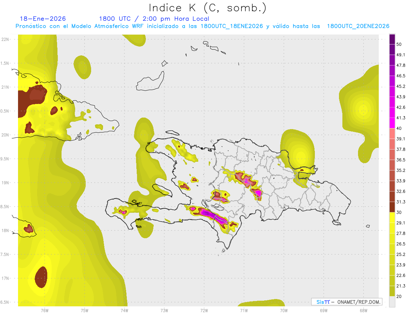
Task: Click the colorbar value "42.6"
Action: [401, 107]
